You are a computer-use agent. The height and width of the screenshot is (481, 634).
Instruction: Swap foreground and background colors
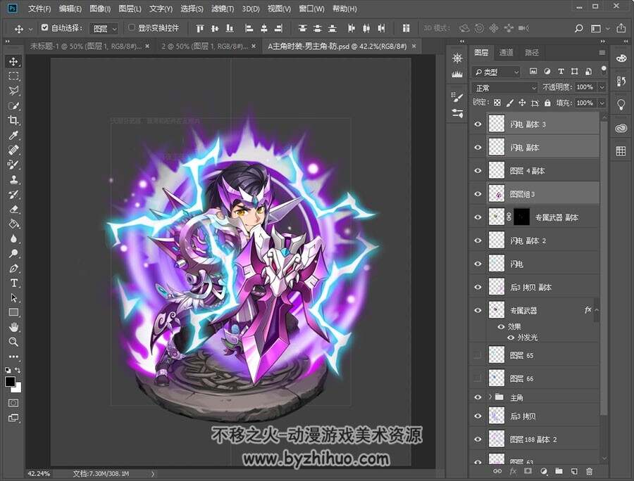click(x=18, y=370)
